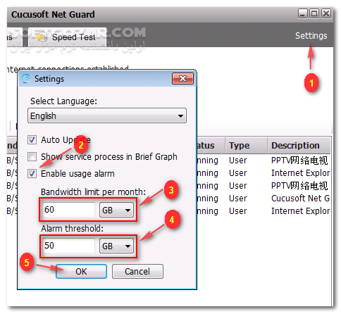Expand alarm threshold unit GB dropdown

(116, 246)
